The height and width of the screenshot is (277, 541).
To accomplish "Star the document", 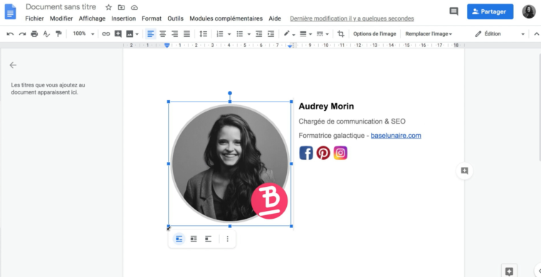I will (x=109, y=7).
